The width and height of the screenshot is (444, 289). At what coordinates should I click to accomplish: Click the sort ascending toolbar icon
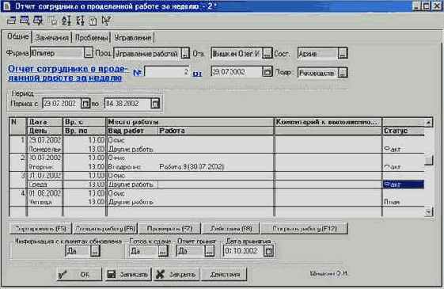click(x=66, y=21)
